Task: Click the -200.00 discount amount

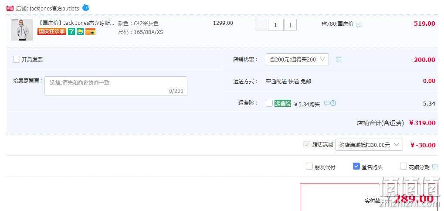Action: 424,59
